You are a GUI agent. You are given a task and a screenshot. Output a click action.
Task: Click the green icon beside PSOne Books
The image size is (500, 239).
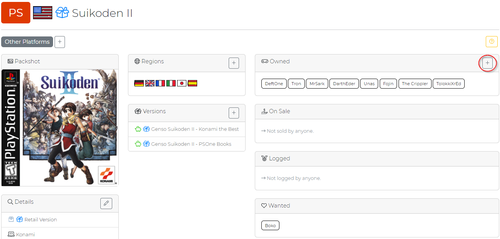pos(138,144)
